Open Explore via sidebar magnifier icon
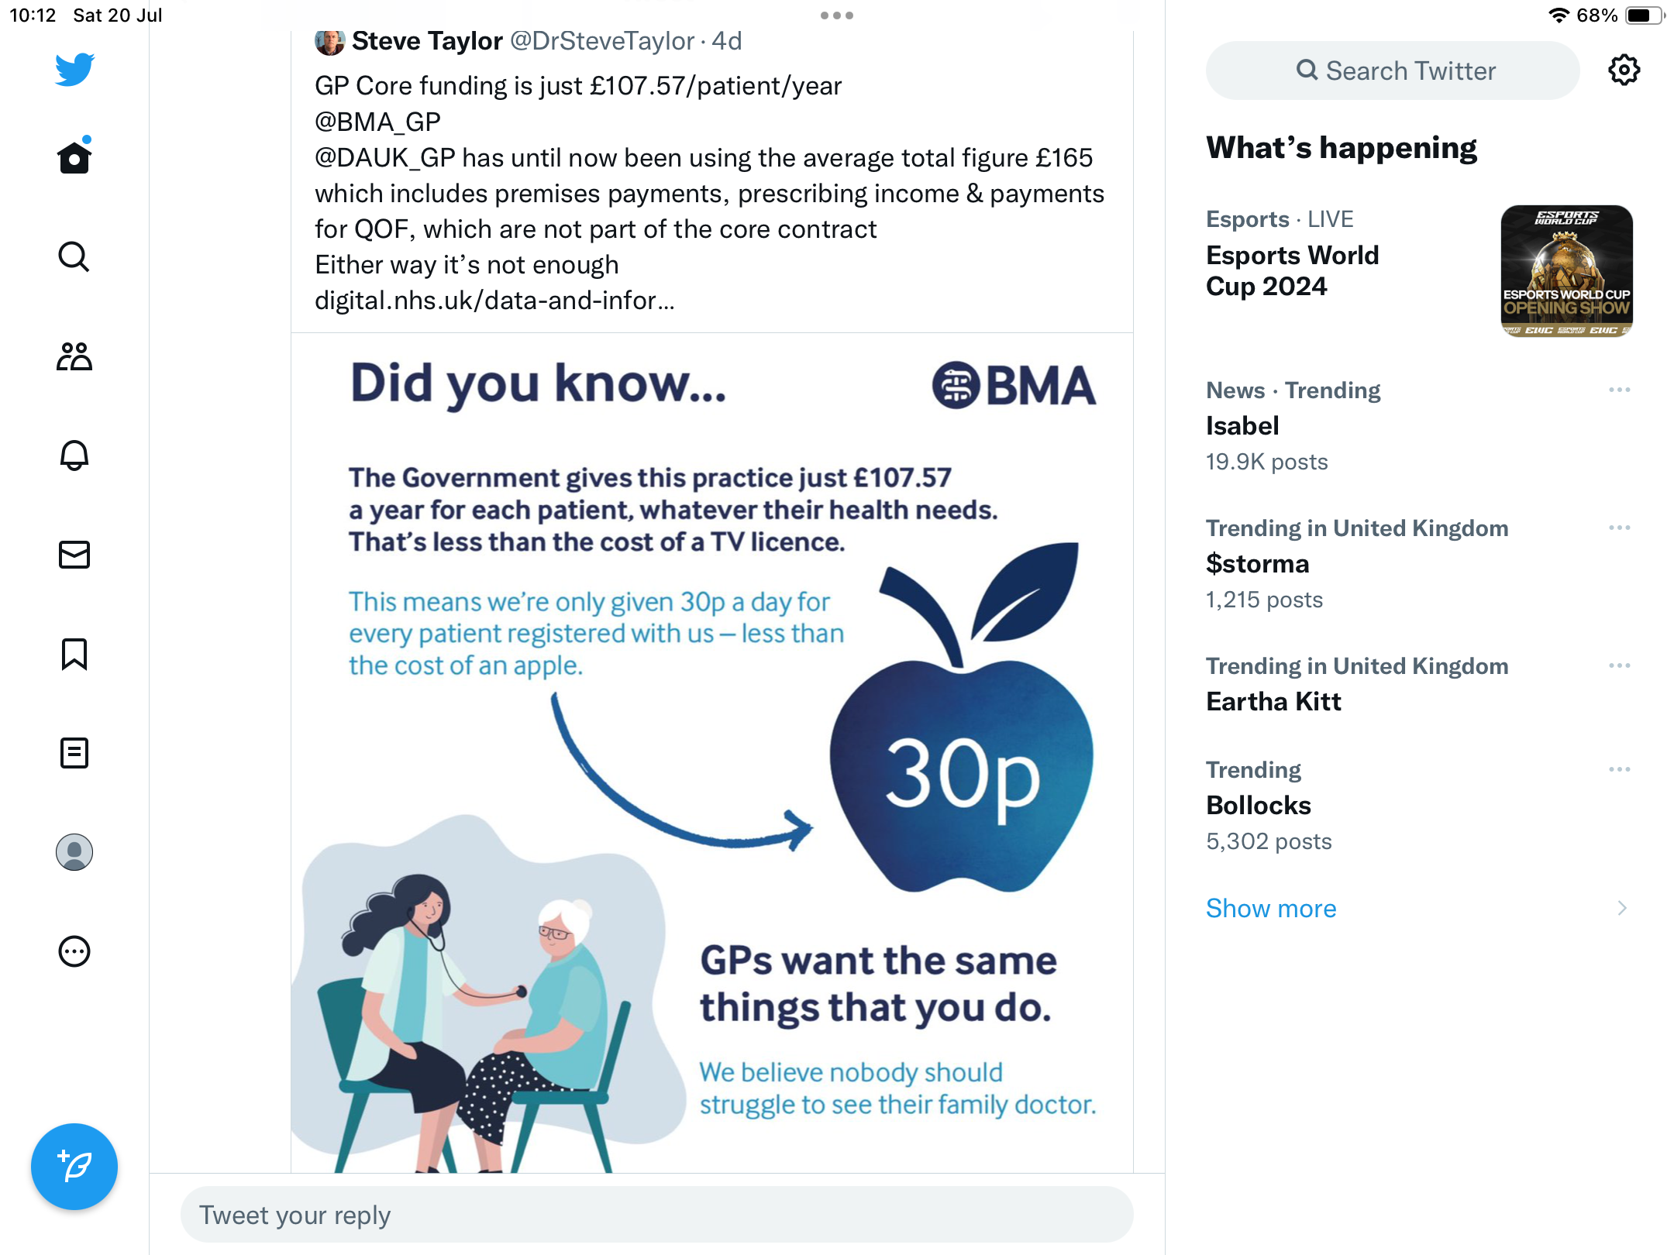This screenshot has width=1674, height=1255. [x=74, y=257]
